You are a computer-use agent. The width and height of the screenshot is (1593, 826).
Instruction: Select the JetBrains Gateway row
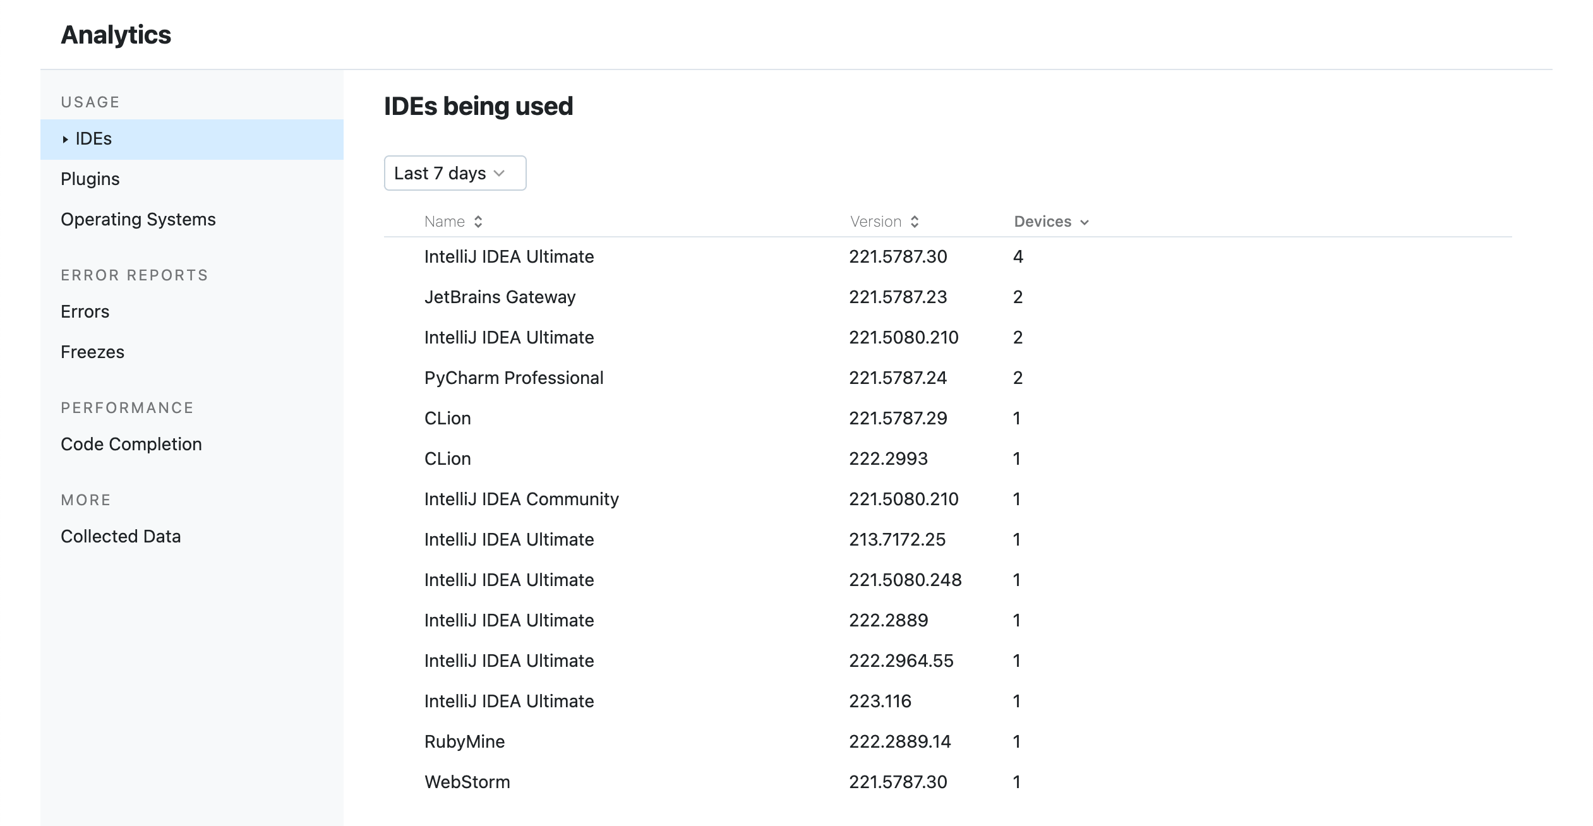click(x=499, y=296)
